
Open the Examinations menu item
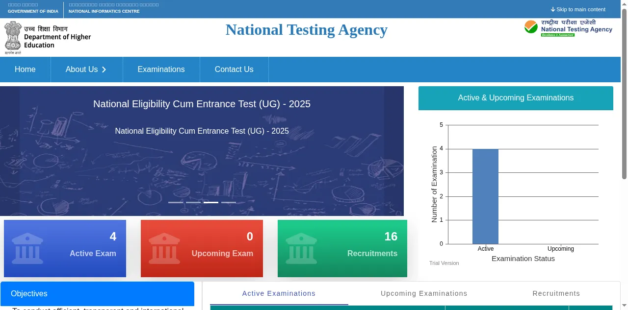click(x=161, y=70)
